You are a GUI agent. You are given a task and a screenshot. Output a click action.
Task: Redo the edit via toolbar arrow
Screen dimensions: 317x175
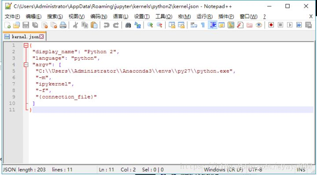coord(116,25)
